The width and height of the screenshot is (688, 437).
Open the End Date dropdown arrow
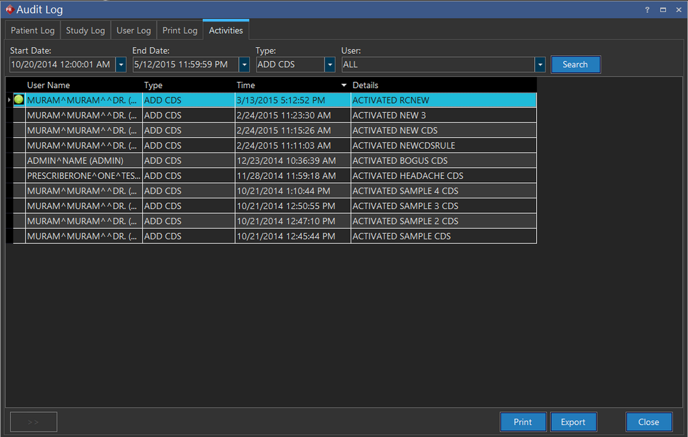(243, 65)
